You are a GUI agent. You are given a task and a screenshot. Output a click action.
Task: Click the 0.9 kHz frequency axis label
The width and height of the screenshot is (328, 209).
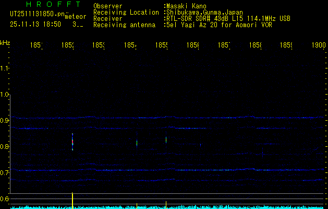click(5, 121)
